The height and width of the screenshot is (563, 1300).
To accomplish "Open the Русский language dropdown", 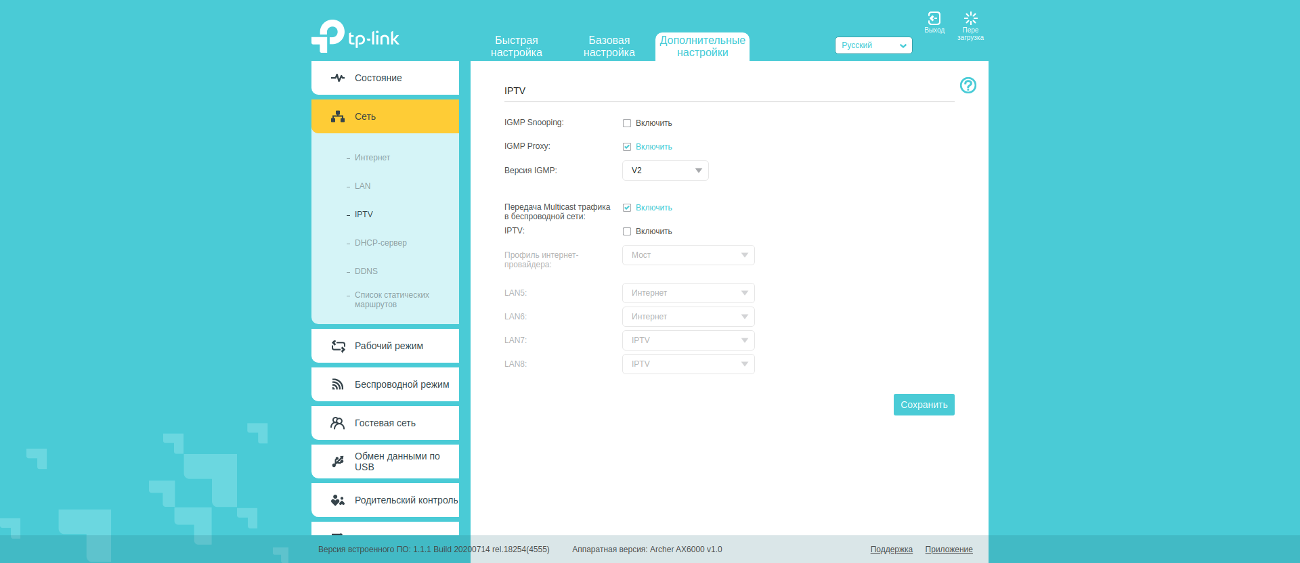I will 873,45.
